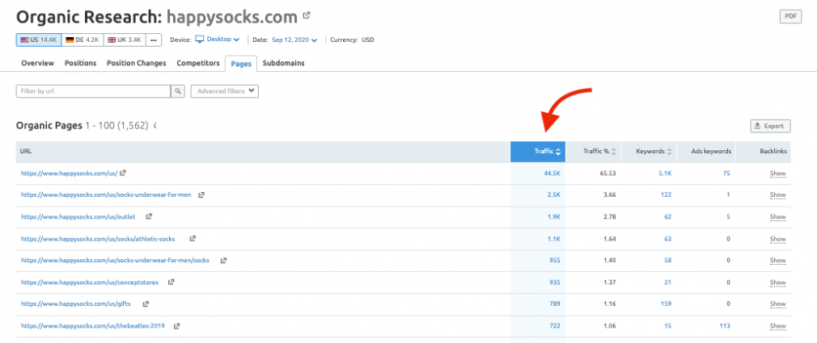Viewport: 817px width, 343px height.
Task: Click the Currency USD label
Action: (x=352, y=40)
